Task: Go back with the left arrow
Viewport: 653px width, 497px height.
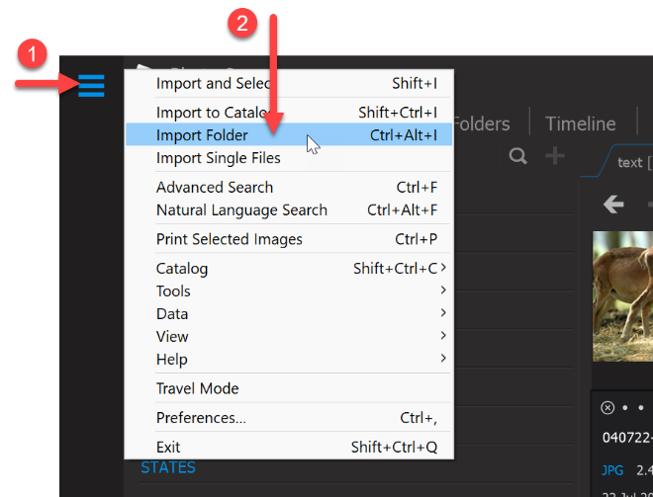Action: click(x=613, y=205)
